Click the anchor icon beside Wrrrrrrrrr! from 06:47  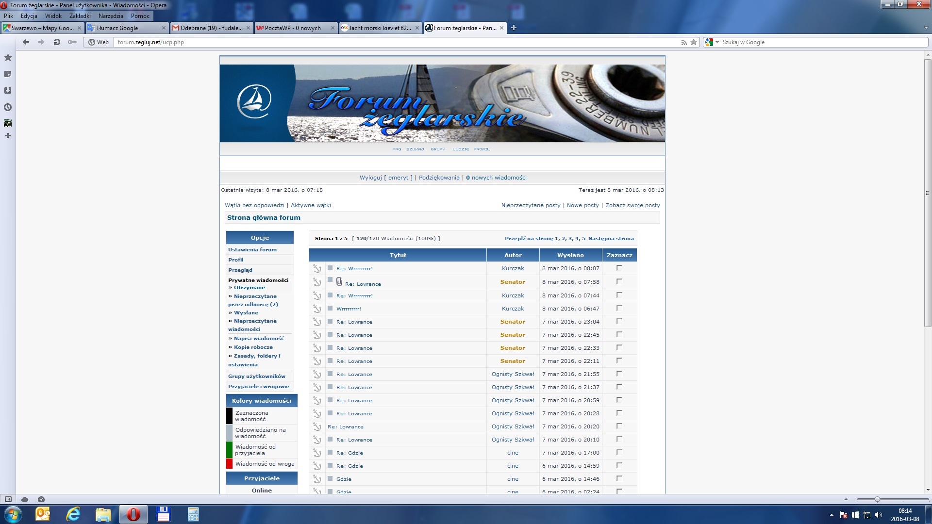click(x=317, y=309)
